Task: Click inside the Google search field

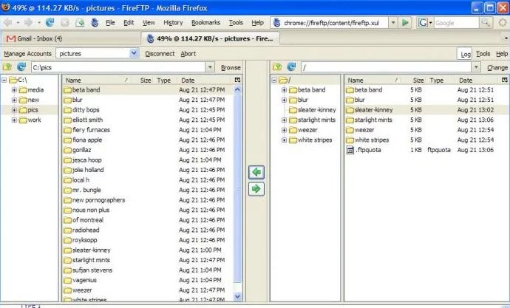Action: point(456,23)
